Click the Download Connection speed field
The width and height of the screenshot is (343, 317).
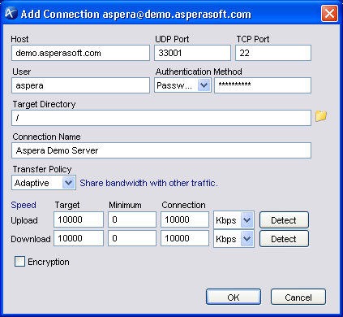[x=185, y=238]
